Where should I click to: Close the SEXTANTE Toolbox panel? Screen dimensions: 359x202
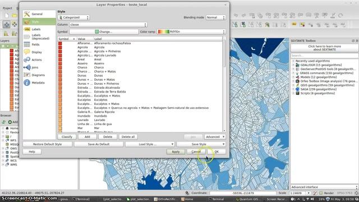point(357,40)
